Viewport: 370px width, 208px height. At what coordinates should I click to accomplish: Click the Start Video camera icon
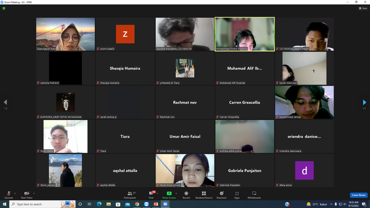27,194
